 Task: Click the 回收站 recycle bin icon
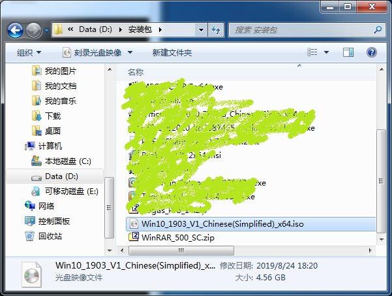(x=30, y=236)
